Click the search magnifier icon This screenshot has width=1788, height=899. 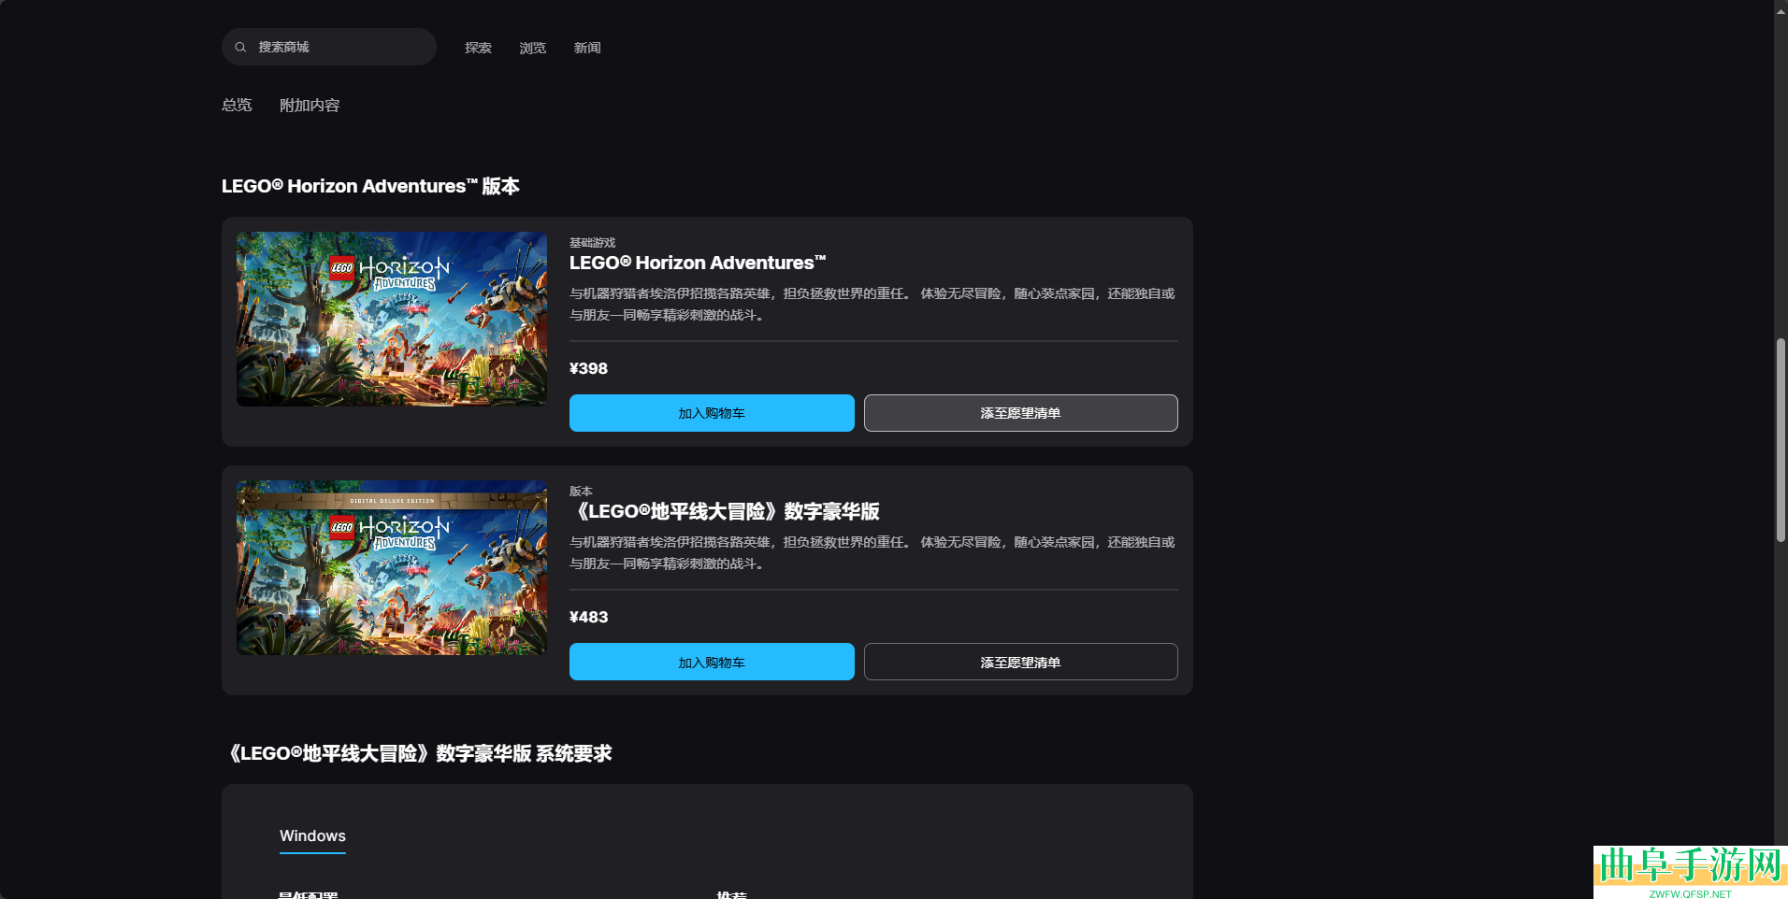click(241, 47)
